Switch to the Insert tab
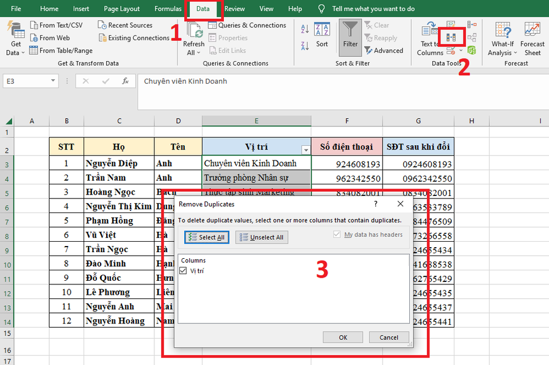The image size is (549, 365). pos(81,9)
